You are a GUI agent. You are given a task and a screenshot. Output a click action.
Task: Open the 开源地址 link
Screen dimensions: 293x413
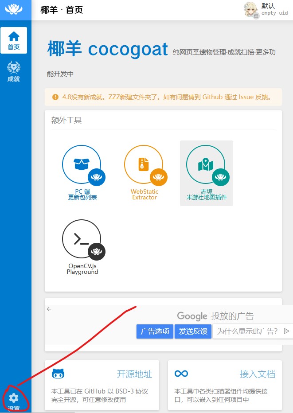coord(134,374)
